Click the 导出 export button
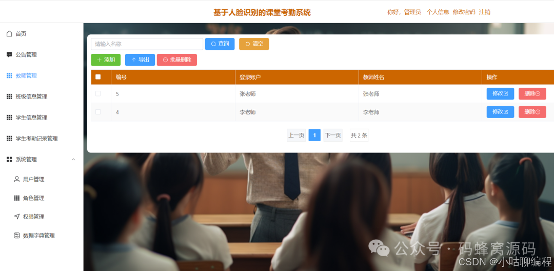 click(140, 60)
